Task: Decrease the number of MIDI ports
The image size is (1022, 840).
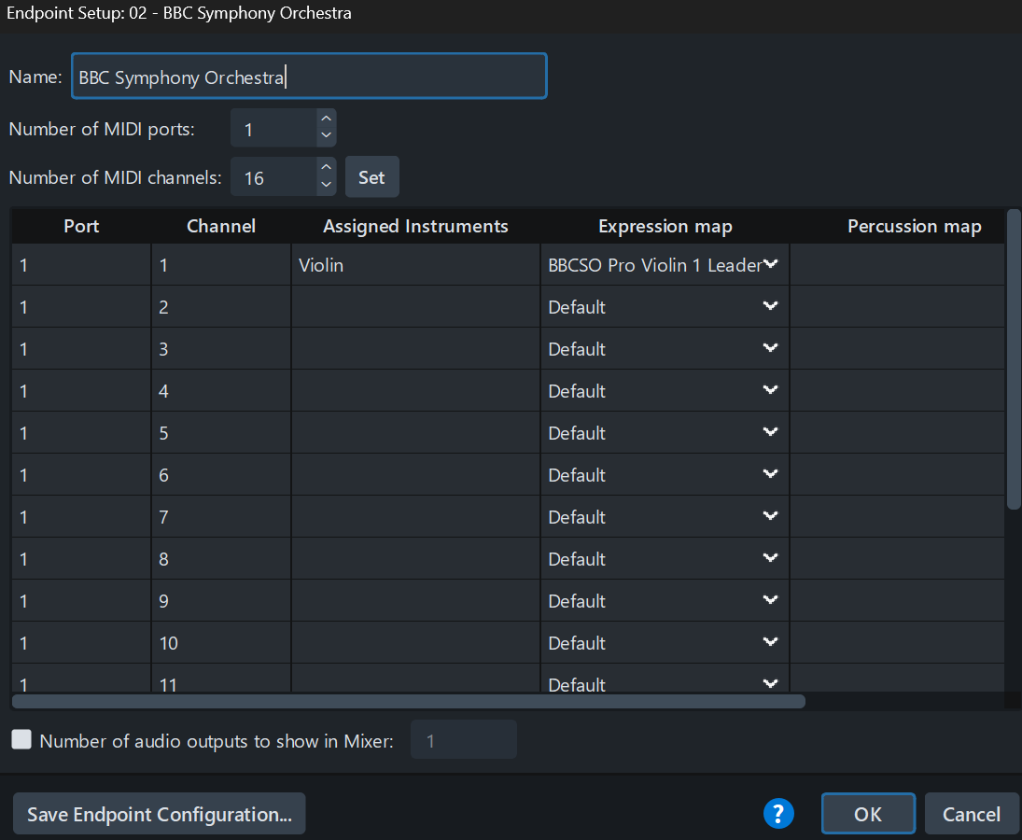Action: pyautogui.click(x=327, y=135)
